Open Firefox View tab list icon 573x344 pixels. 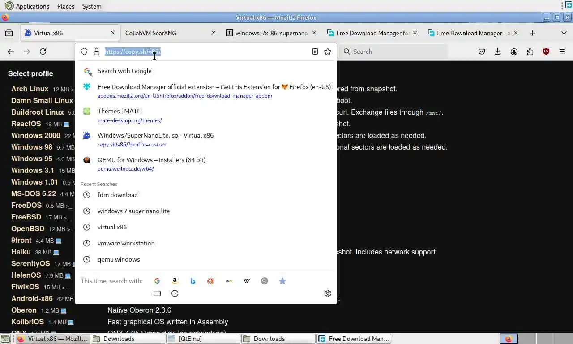pos(9,33)
